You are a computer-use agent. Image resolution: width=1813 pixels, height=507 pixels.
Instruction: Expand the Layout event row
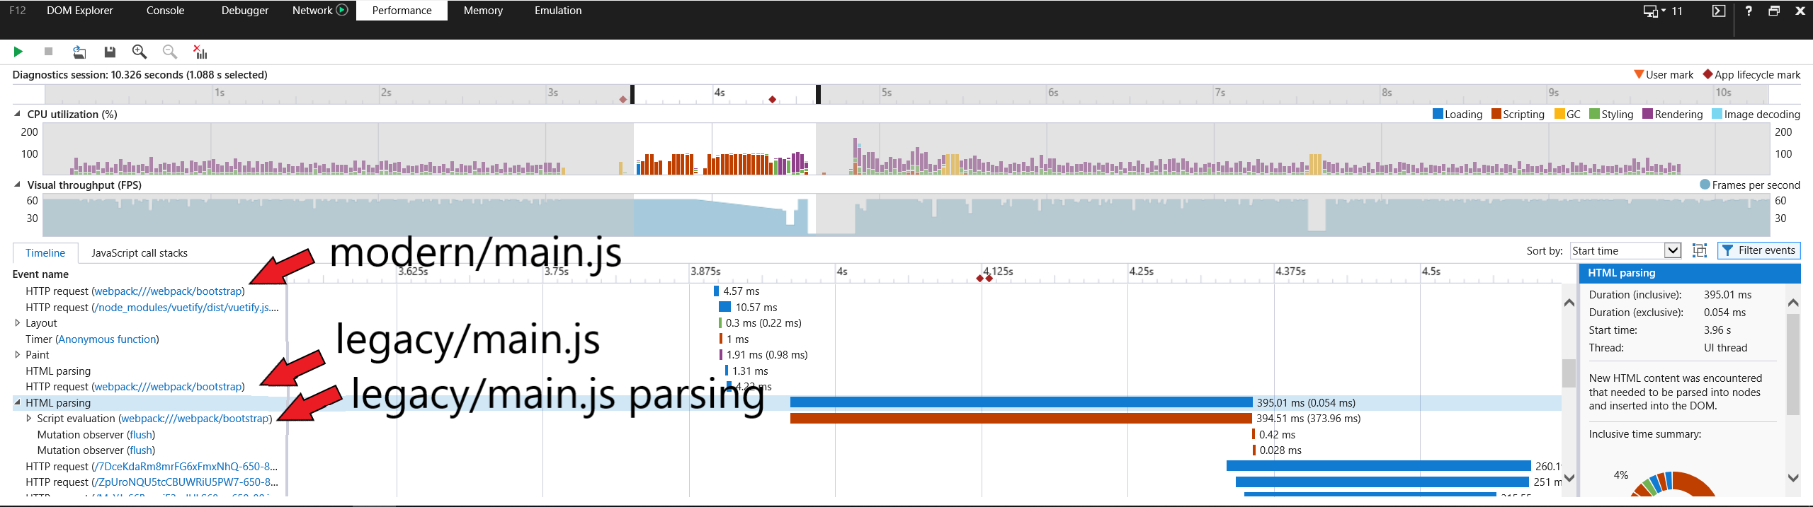(x=18, y=323)
